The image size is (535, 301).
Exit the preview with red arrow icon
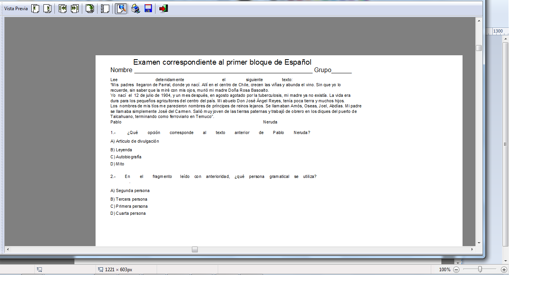coord(164,9)
